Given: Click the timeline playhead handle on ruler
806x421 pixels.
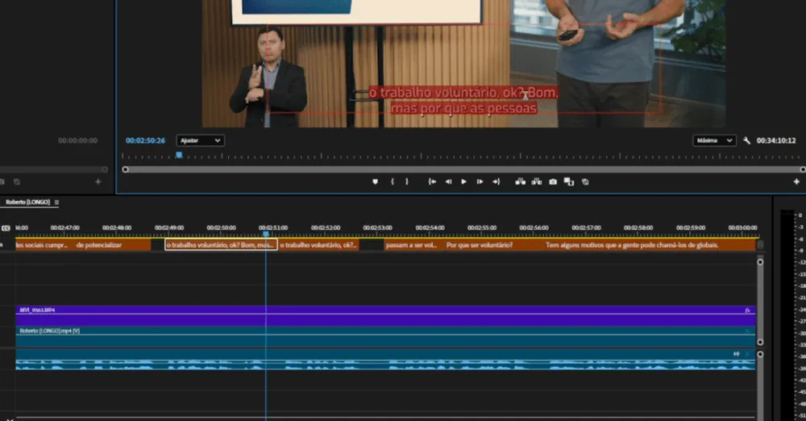Looking at the screenshot, I should coord(266,234).
